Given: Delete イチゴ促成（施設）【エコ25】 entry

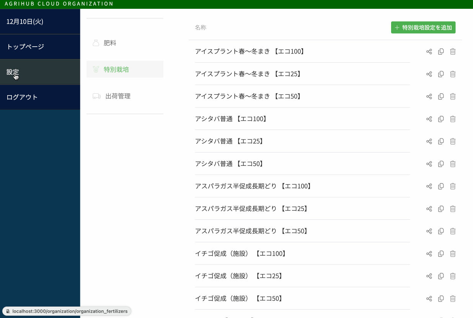Looking at the screenshot, I should pos(453,276).
